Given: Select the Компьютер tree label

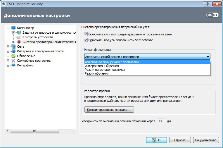Looking at the screenshot, I should [25, 28].
